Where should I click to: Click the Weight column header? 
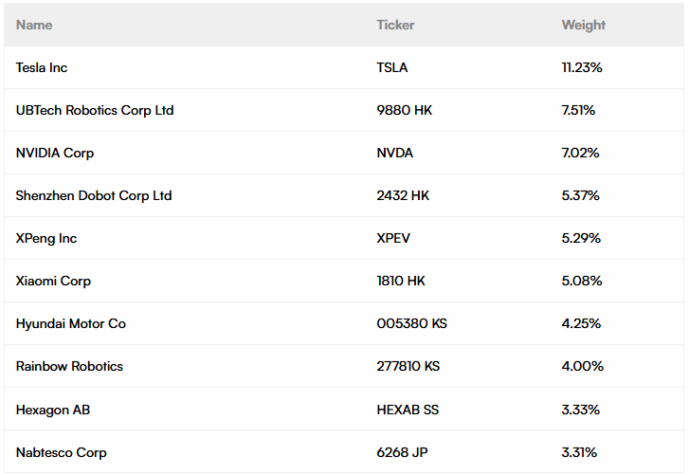tap(583, 25)
